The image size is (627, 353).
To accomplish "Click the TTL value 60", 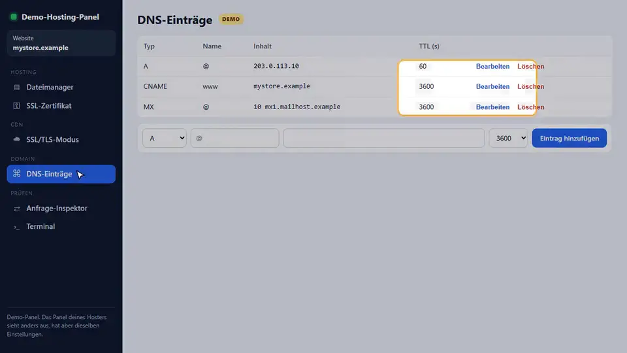I will click(x=423, y=66).
